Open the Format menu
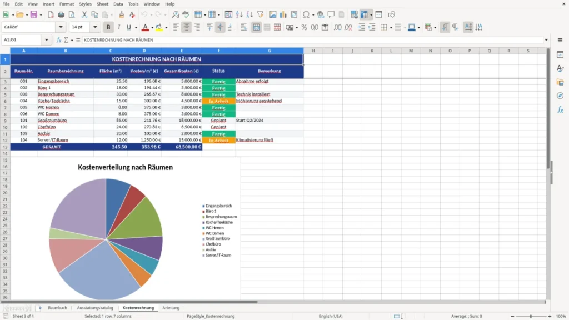The image size is (569, 320). 67,4
